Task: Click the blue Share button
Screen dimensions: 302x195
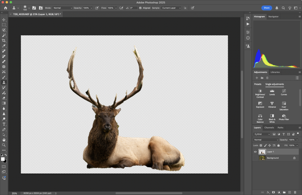Action: [x=267, y=8]
